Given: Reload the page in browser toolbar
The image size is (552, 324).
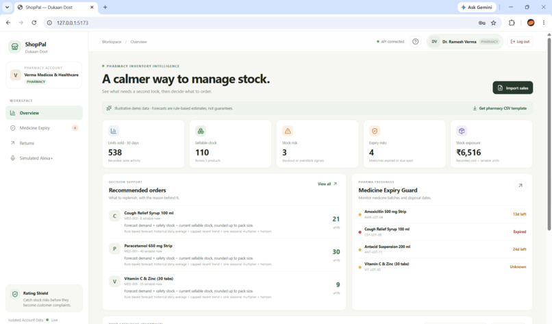Looking at the screenshot, I should [x=34, y=23].
